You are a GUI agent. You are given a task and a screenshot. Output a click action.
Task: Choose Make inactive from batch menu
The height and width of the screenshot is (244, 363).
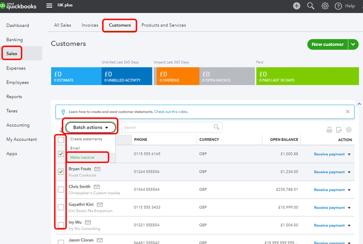coord(82,157)
